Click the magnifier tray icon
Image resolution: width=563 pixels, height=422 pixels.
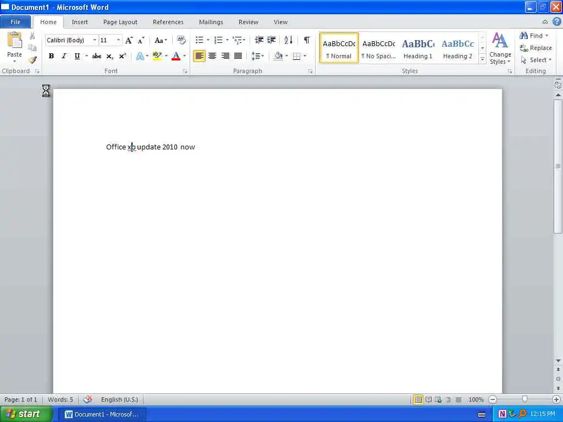click(522, 414)
